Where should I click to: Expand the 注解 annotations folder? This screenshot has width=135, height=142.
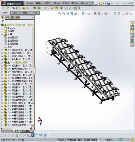click(2, 34)
